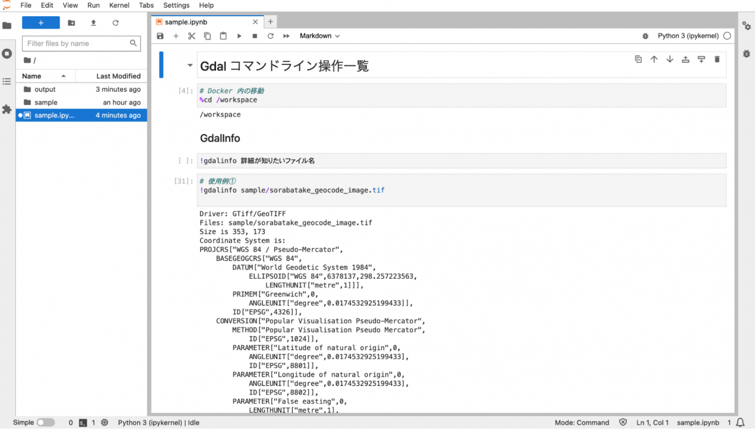Image resolution: width=755 pixels, height=429 pixels.
Task: Click Python 3 (ipykernel) | Idle status text
Action: click(x=159, y=423)
